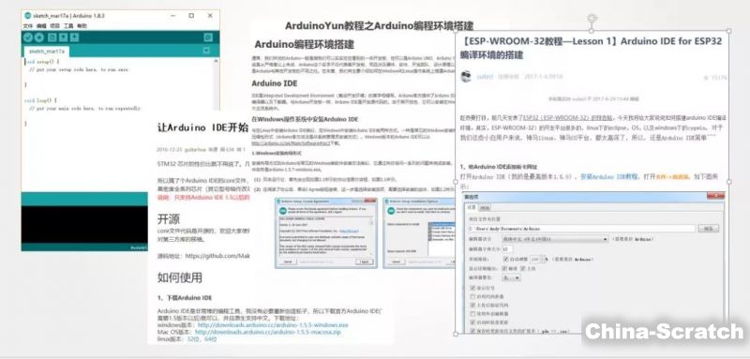The image size is (750, 359).
Task: Click the Browse button next to sketchbook path
Action: (709, 229)
